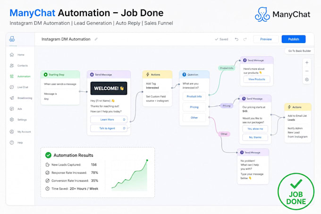The image size is (321, 214).
Task: Recenter the canvas view
Action: (x=307, y=80)
